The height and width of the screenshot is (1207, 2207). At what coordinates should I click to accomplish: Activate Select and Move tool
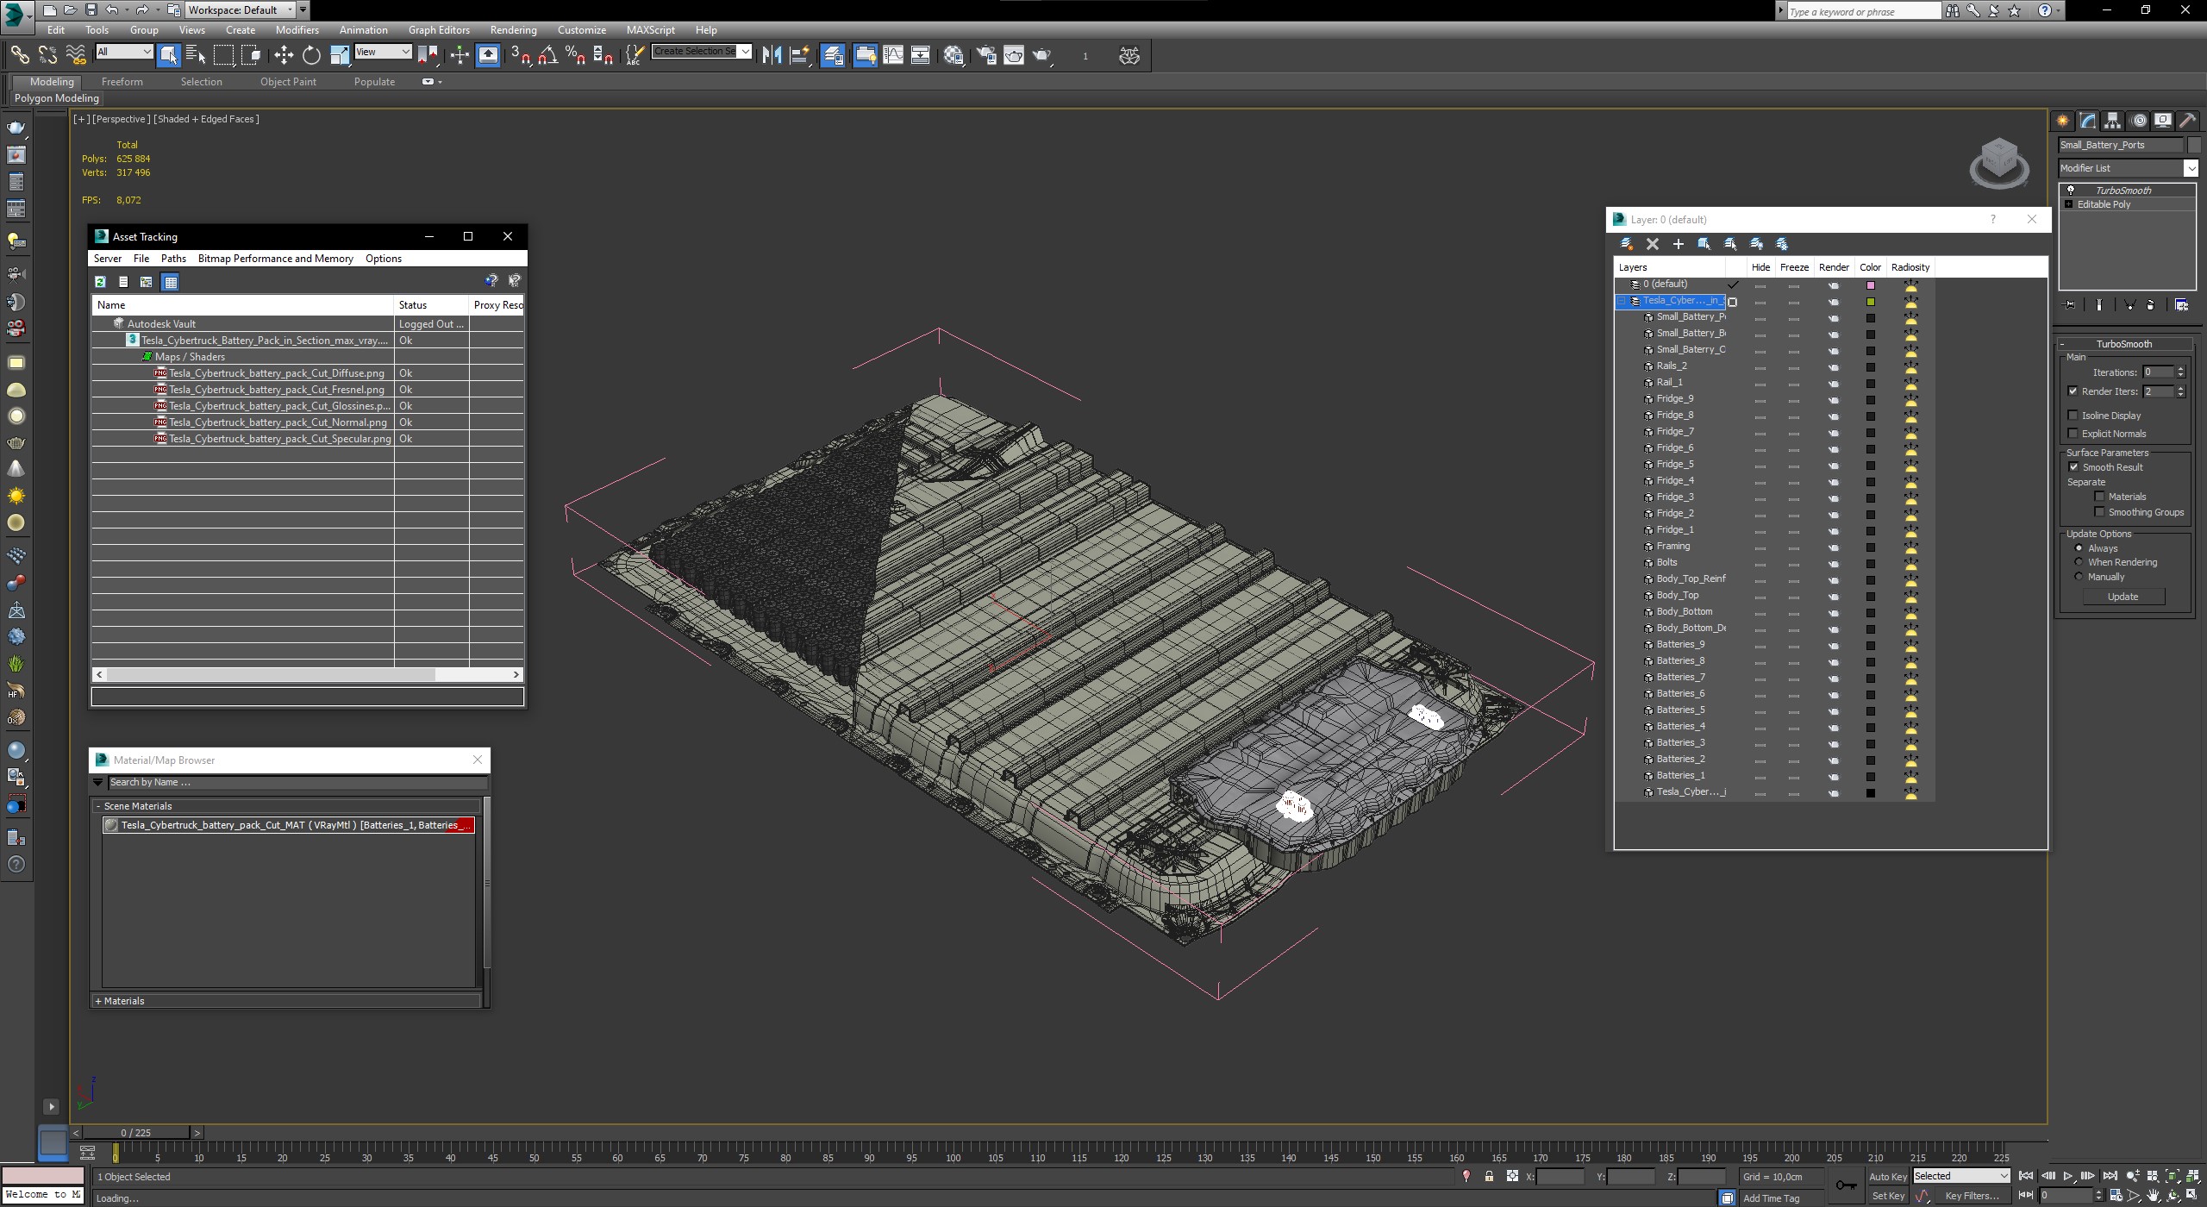(x=284, y=55)
